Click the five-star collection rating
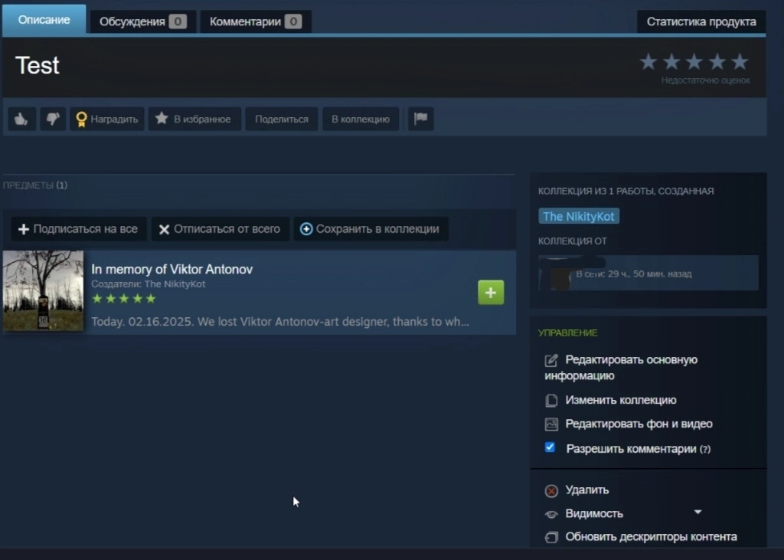This screenshot has width=784, height=560. 694,62
